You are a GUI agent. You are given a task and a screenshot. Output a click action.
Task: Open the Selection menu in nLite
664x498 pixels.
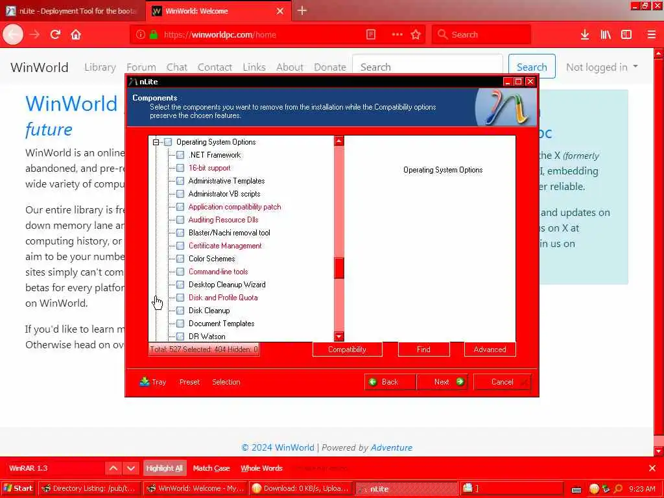[x=226, y=382]
